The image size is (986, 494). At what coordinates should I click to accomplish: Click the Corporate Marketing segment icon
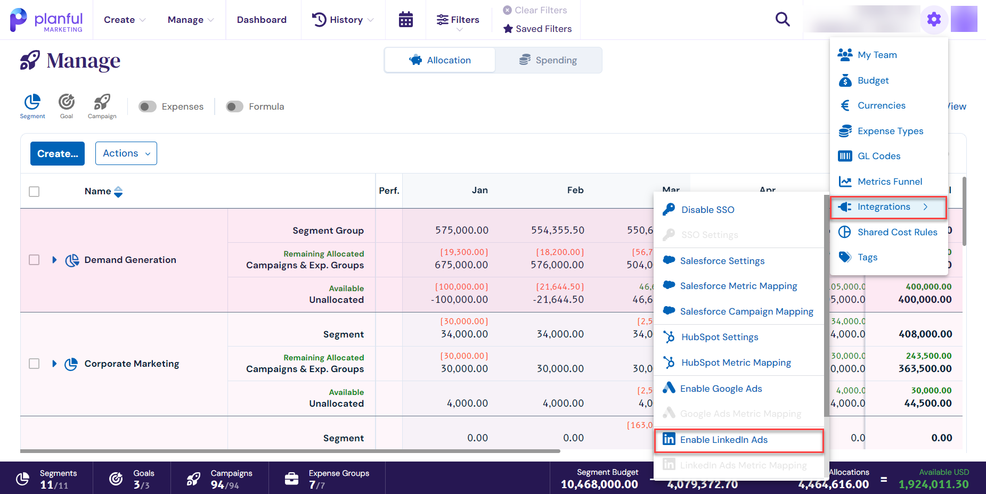pos(71,364)
